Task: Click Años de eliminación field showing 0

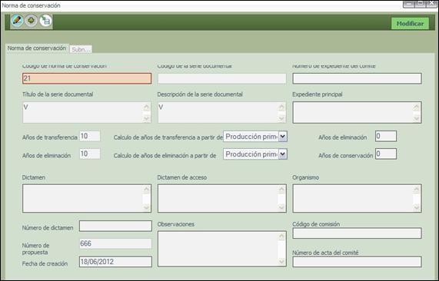Action: 386,136
